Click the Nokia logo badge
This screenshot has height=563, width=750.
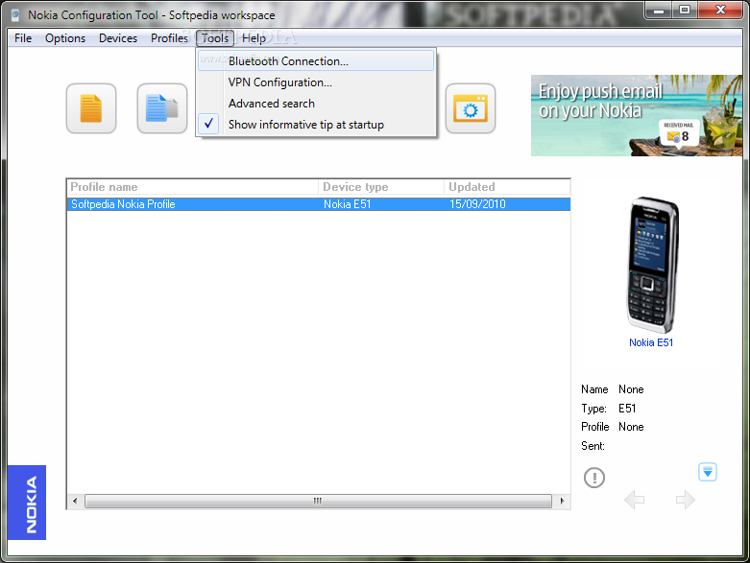pyautogui.click(x=27, y=503)
